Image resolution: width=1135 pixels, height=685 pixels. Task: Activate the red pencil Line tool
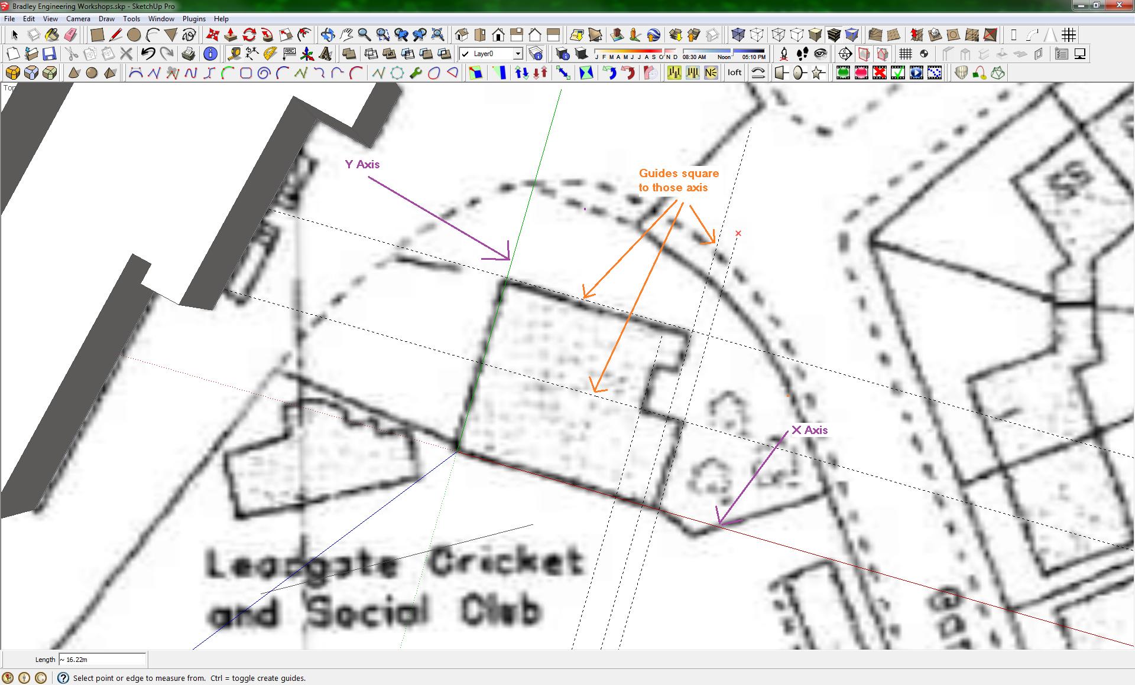tap(116, 35)
